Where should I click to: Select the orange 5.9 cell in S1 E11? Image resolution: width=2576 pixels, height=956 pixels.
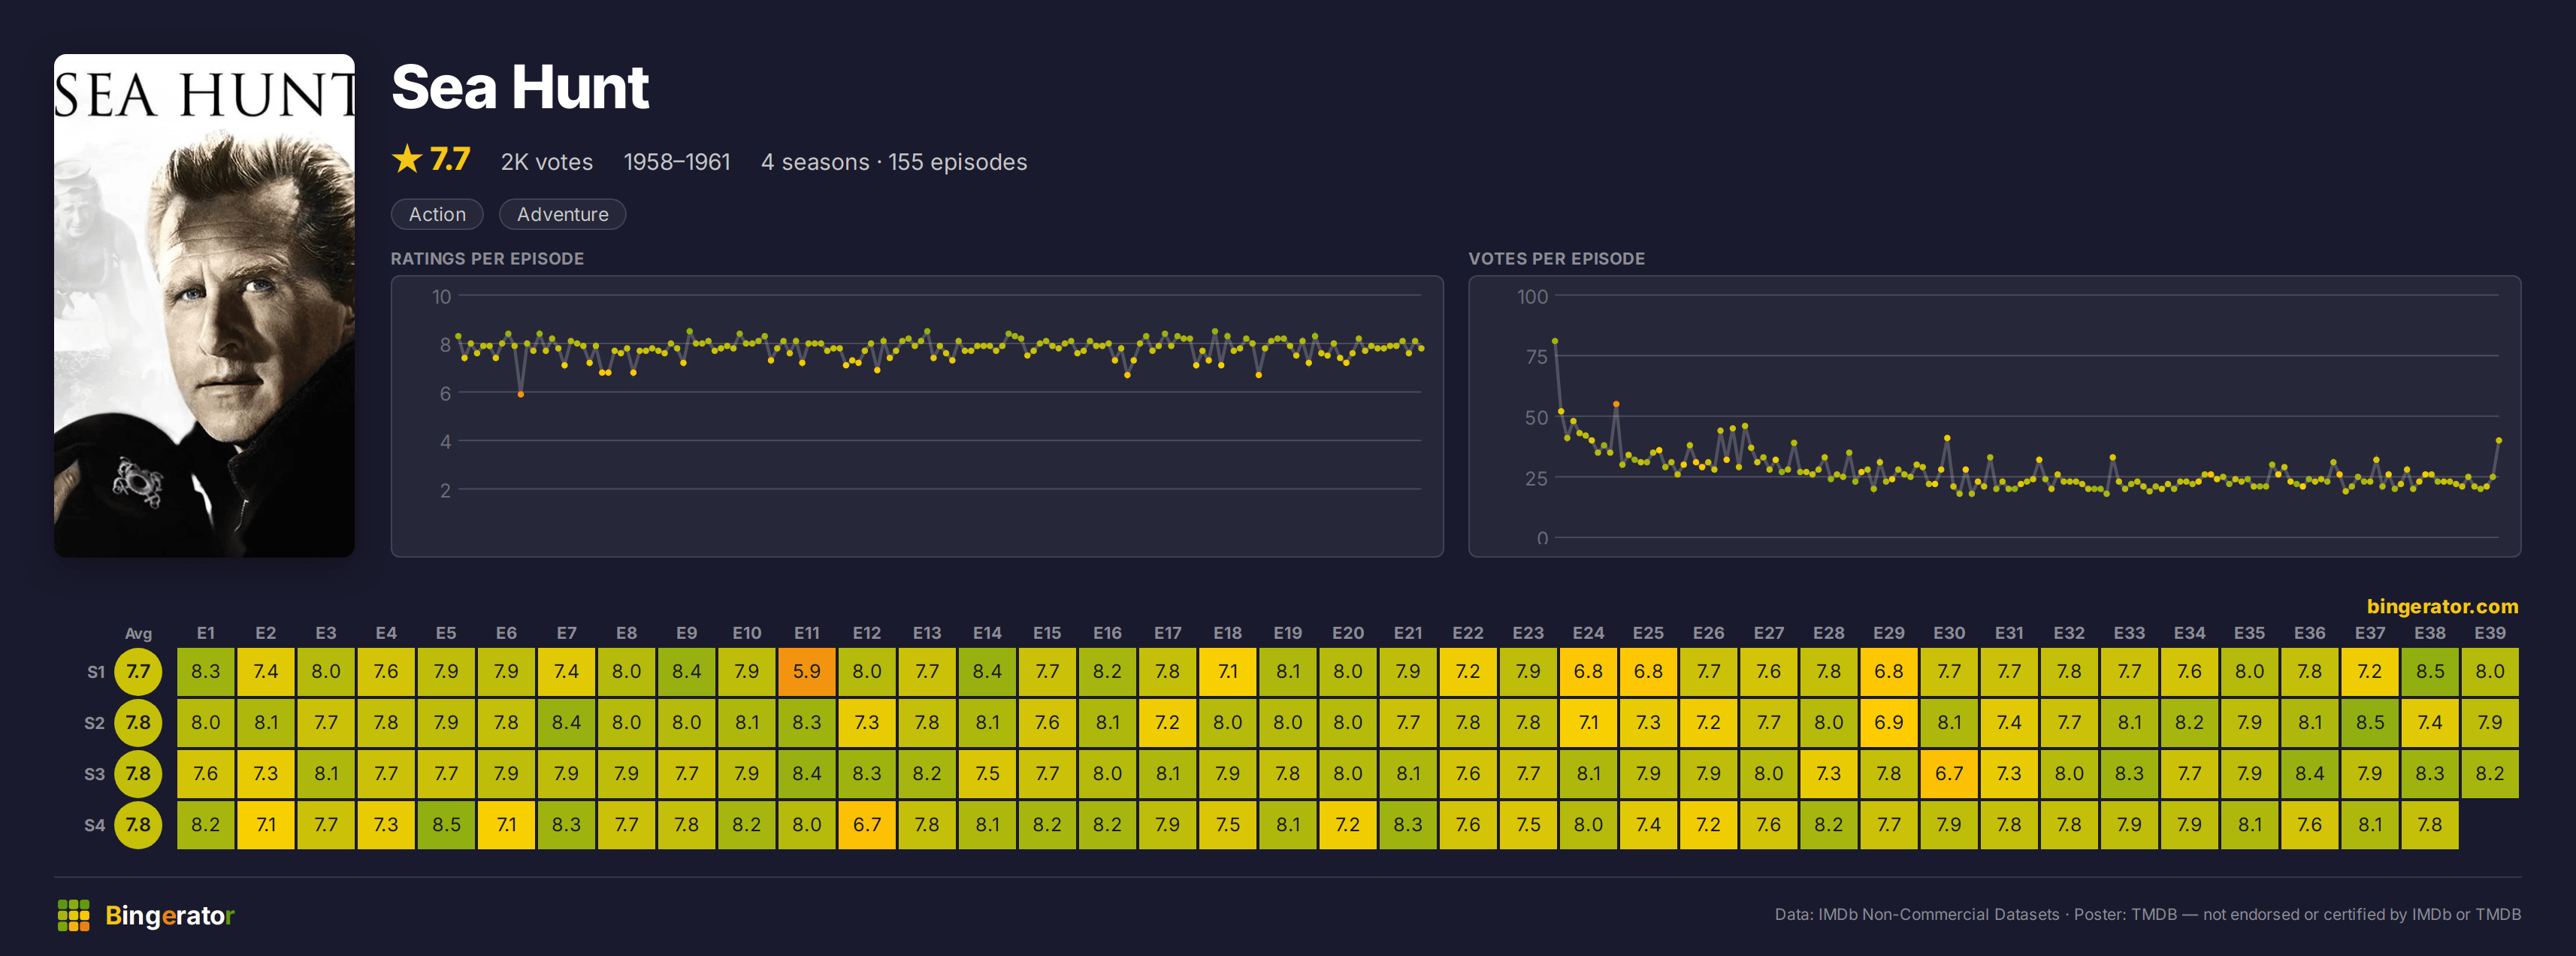click(807, 671)
